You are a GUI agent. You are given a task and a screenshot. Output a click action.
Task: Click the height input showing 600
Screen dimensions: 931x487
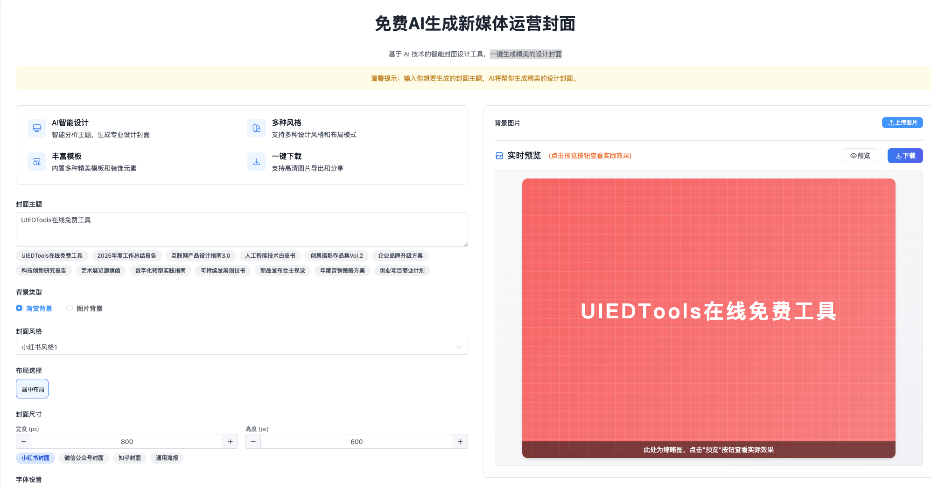[357, 441]
